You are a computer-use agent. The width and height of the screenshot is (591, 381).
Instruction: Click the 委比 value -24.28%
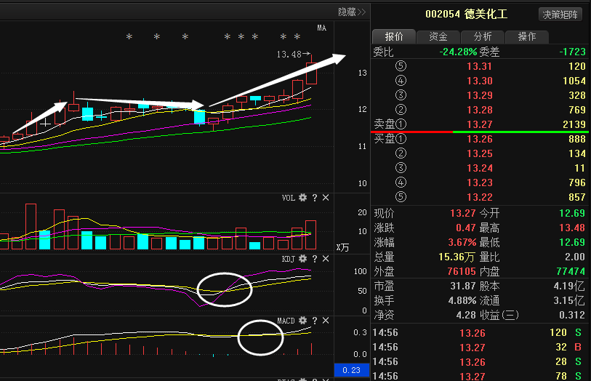(458, 52)
